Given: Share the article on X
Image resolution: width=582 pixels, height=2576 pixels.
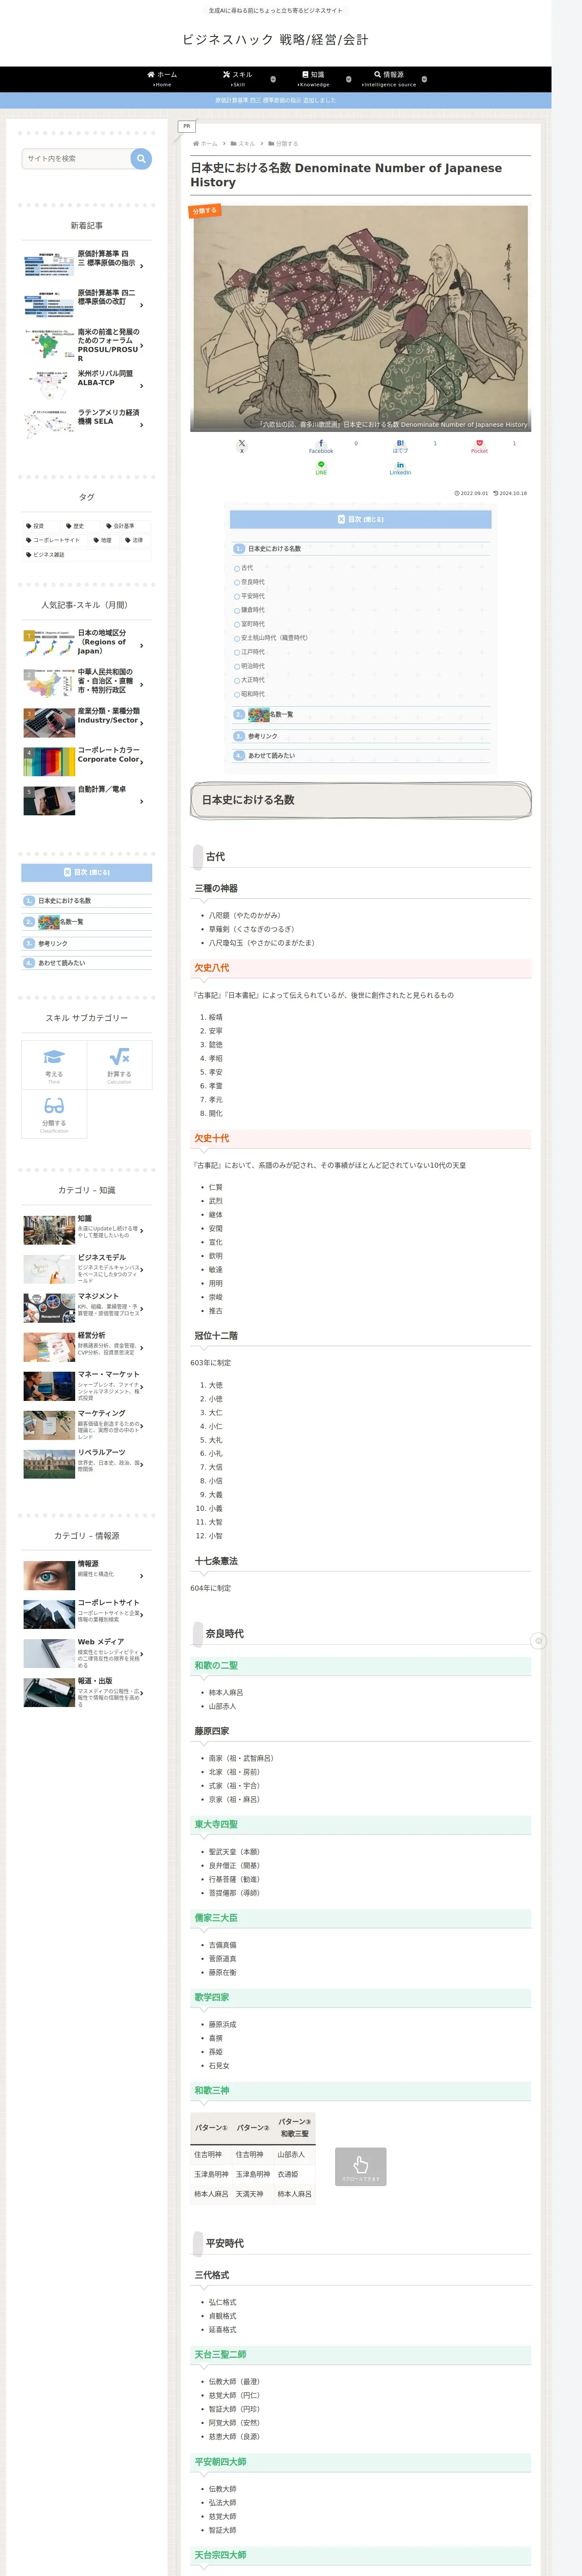Looking at the screenshot, I should coord(241,446).
